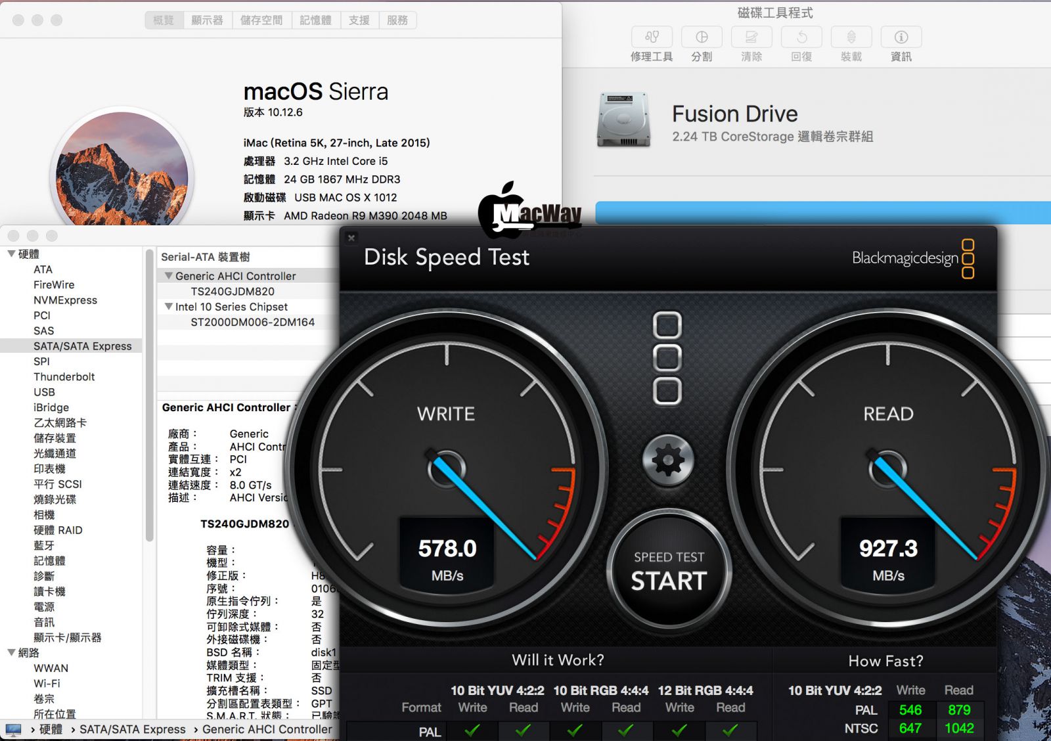
Task: Select 藍牙 in the hardware sidebar
Action: tap(43, 545)
